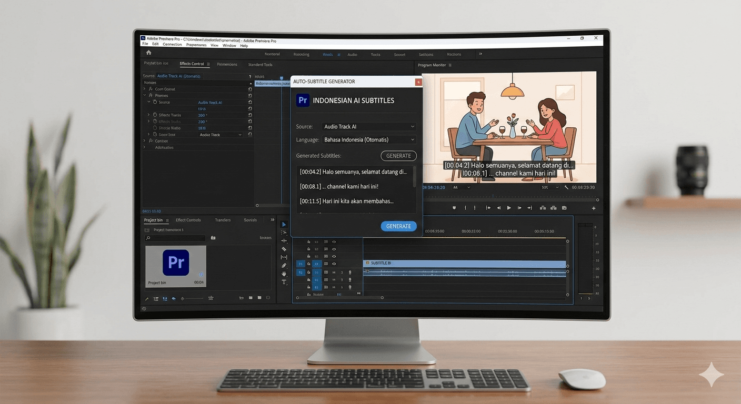Click the blue GENERATE button in the dialog
This screenshot has width=741, height=404.
pyautogui.click(x=398, y=226)
